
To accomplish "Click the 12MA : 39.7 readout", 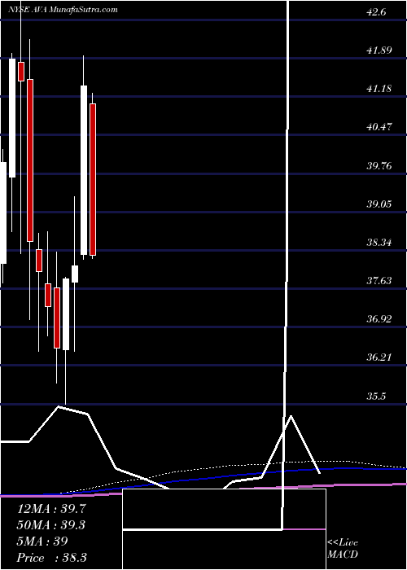I will [51, 509].
